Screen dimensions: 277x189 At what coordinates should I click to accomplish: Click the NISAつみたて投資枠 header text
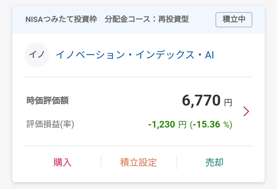(61, 19)
